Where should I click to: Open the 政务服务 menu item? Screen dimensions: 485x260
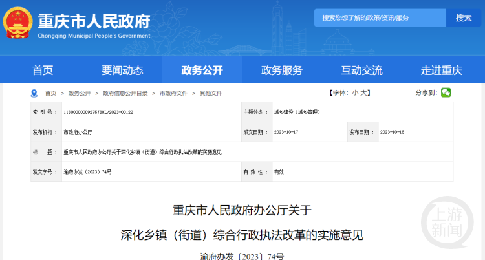pos(281,70)
